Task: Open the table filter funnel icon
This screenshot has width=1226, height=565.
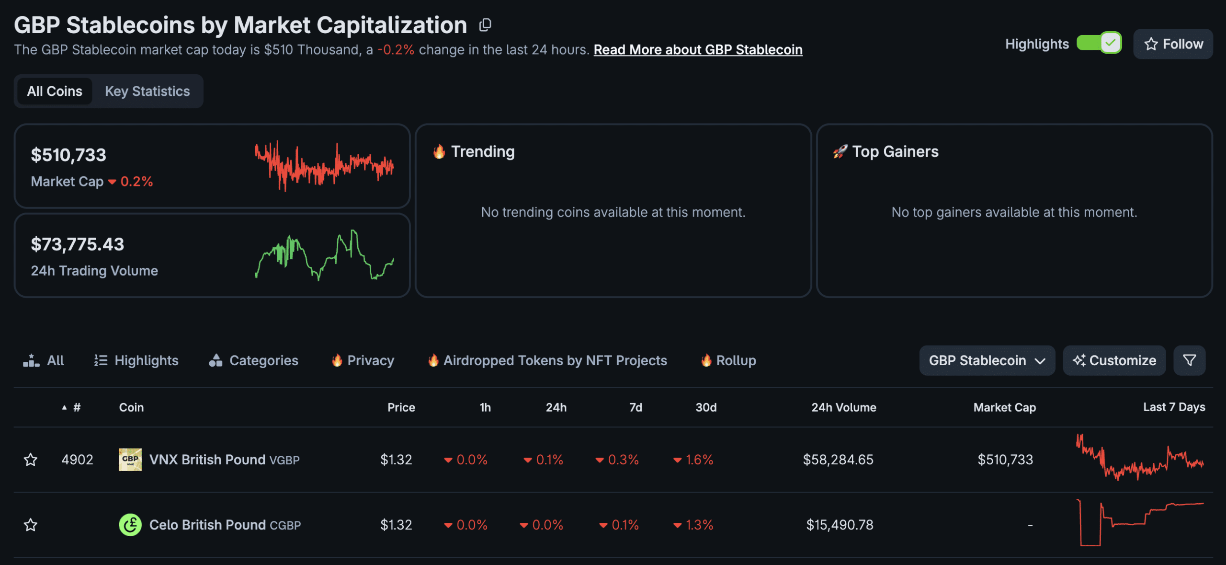Action: click(x=1189, y=360)
